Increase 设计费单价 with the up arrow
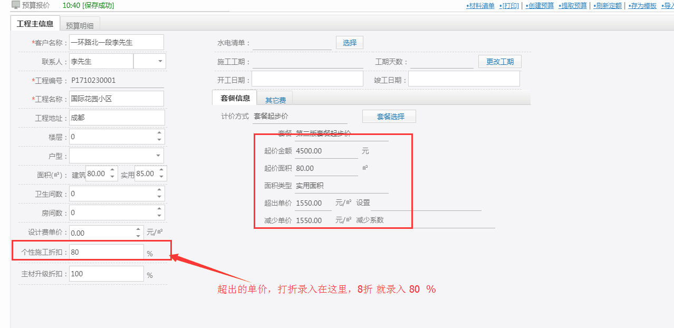Image resolution: width=674 pixels, height=328 pixels. [x=138, y=229]
